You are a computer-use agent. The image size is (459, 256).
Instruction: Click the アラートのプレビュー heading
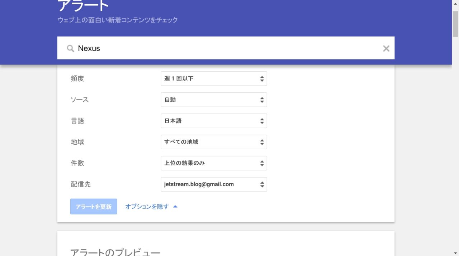[x=115, y=252]
